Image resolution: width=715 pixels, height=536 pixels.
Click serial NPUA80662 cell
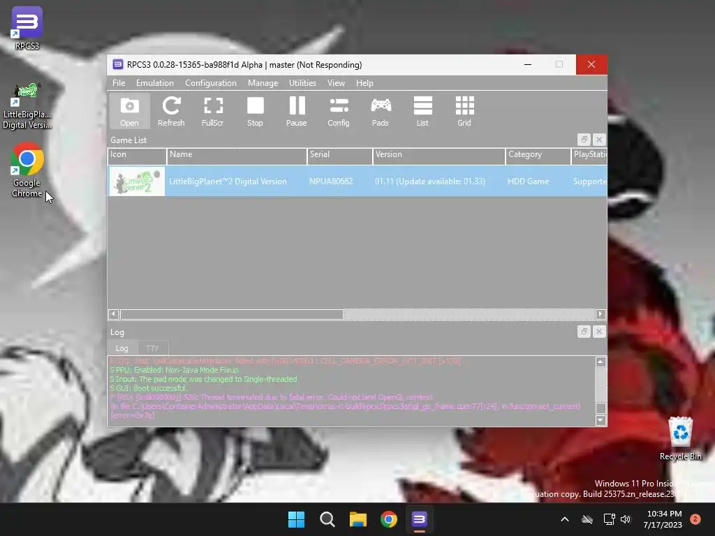tap(331, 181)
